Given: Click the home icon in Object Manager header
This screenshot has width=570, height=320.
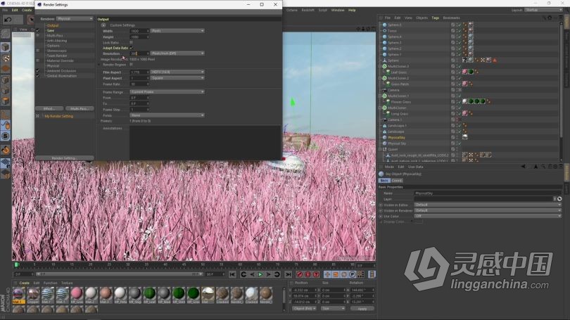Looking at the screenshot, I should coord(550,18).
